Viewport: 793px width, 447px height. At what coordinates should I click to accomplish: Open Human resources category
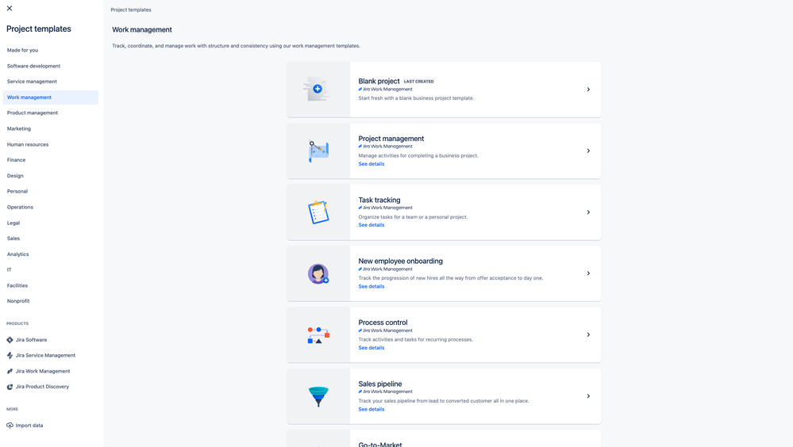pyautogui.click(x=28, y=144)
